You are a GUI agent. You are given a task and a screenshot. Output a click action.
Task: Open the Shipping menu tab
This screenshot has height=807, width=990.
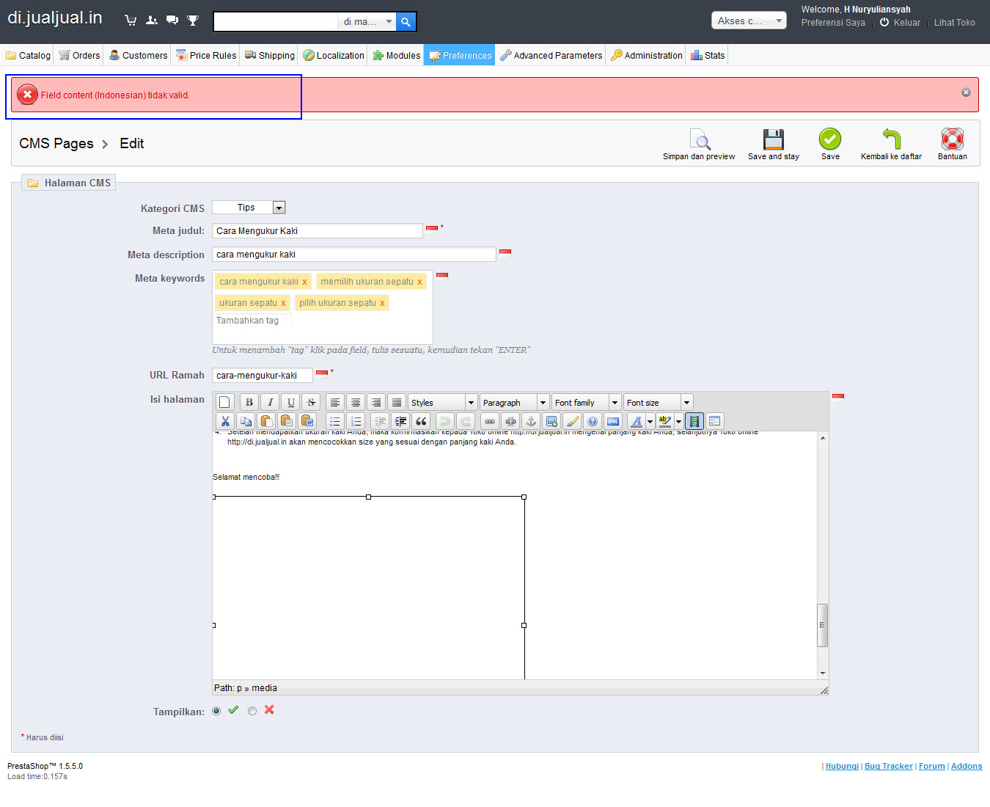(x=269, y=55)
